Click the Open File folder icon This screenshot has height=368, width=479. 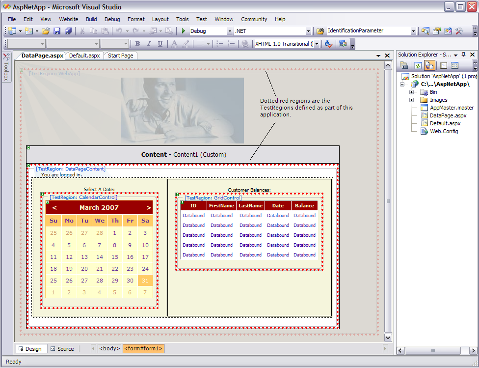click(x=46, y=31)
